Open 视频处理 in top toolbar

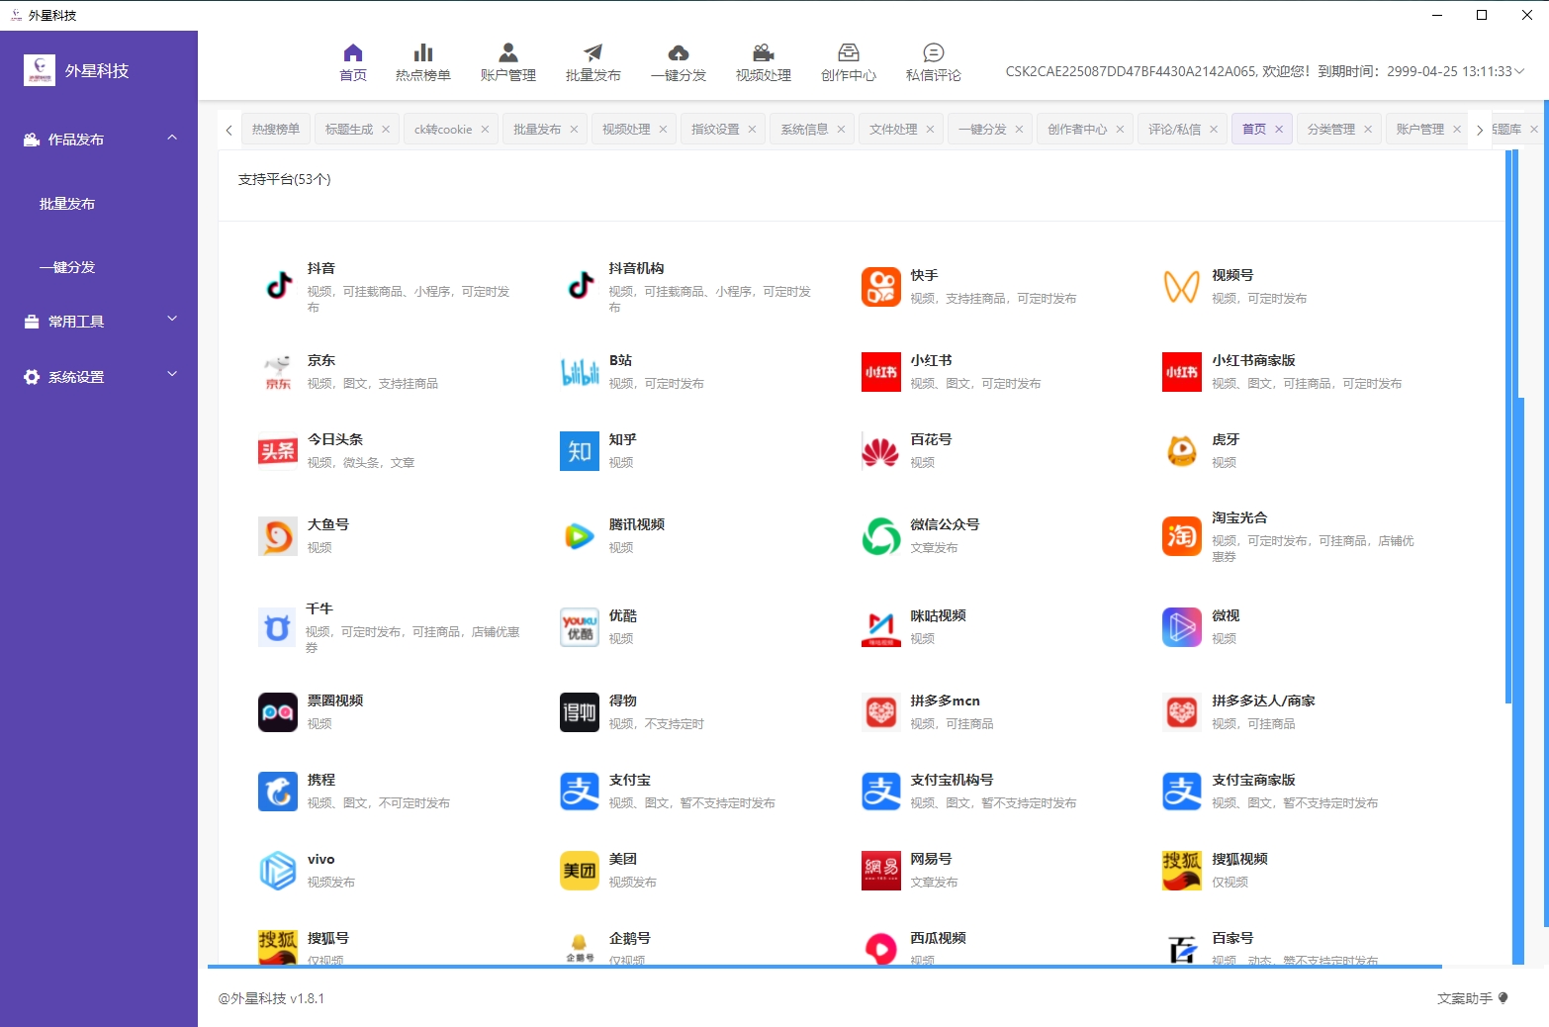point(763,62)
